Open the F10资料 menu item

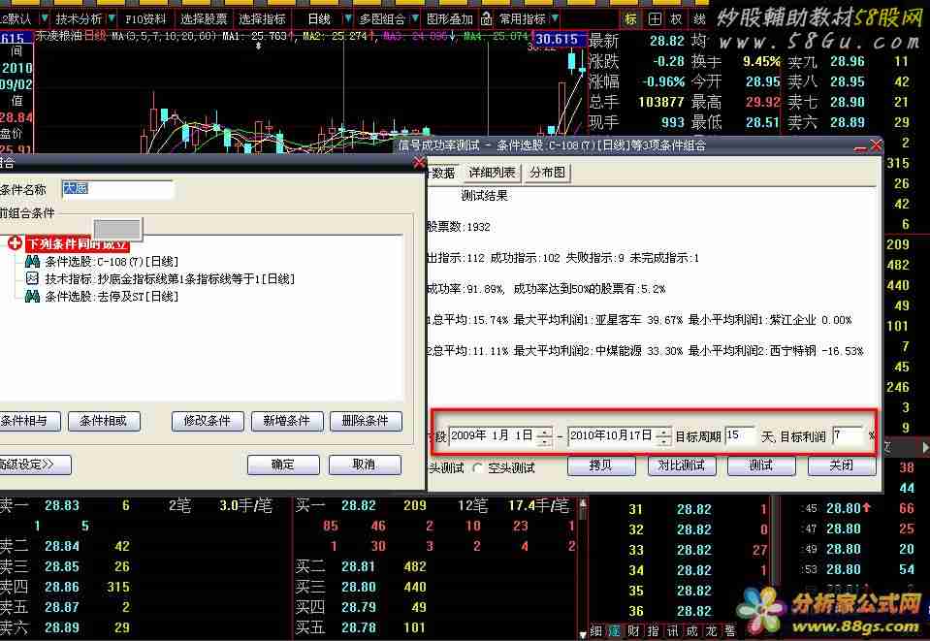pyautogui.click(x=145, y=19)
